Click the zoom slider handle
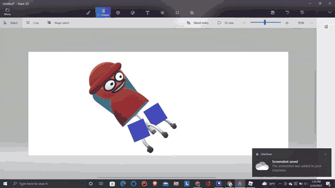Screen dimensions: 335x188 [265, 22]
